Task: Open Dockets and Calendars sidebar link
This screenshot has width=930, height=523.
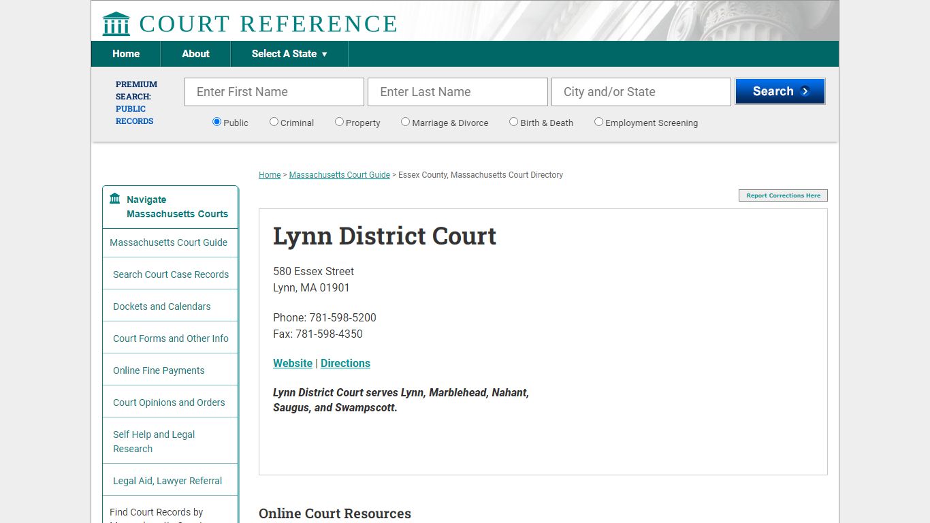Action: click(x=170, y=306)
